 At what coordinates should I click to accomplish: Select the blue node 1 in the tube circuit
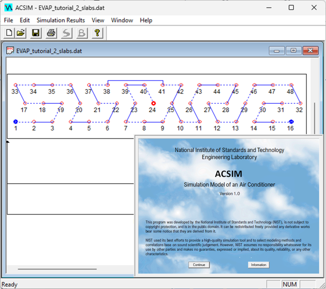coord(15,121)
